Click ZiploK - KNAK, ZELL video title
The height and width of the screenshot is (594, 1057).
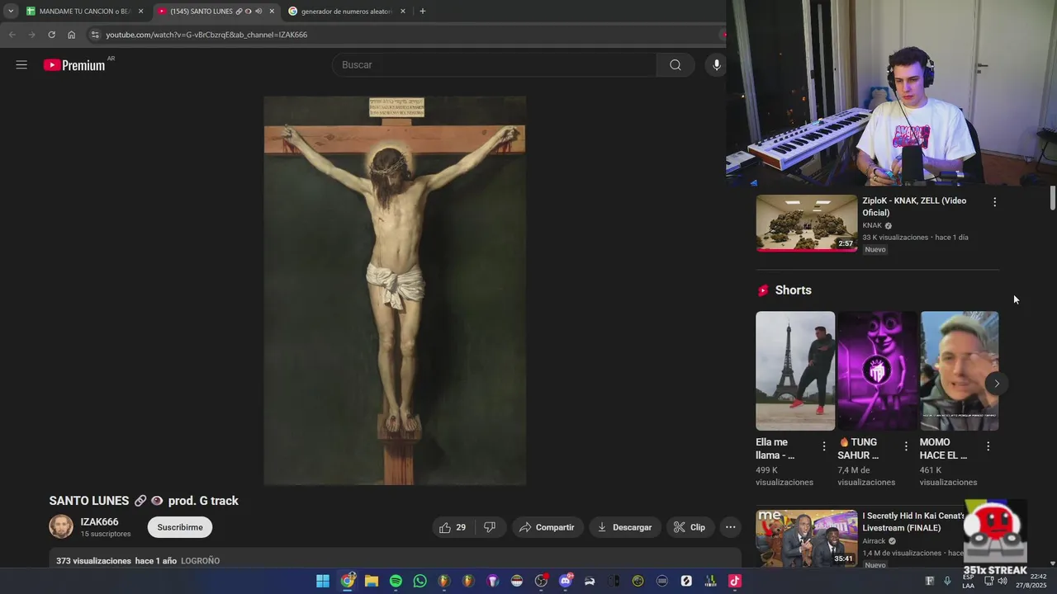click(x=914, y=206)
